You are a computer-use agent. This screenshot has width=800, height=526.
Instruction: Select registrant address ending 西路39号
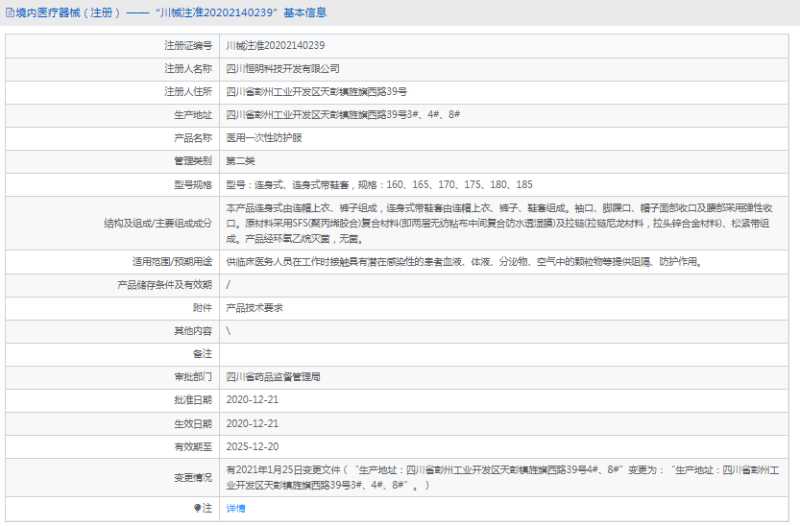coord(317,92)
